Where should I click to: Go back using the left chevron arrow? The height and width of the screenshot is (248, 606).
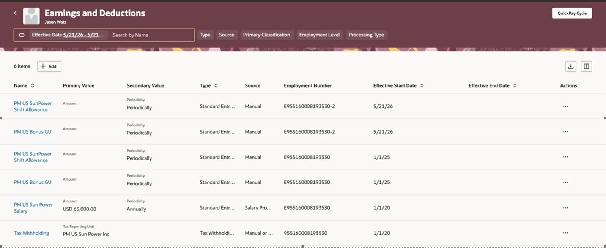pos(15,13)
